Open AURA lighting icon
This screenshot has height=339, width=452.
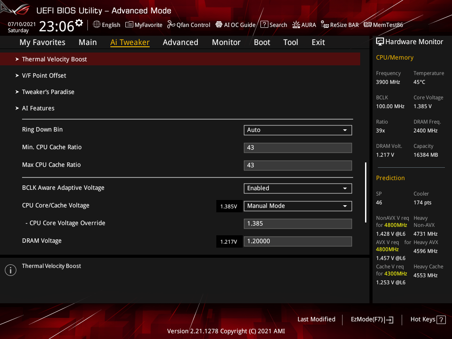pyautogui.click(x=296, y=25)
